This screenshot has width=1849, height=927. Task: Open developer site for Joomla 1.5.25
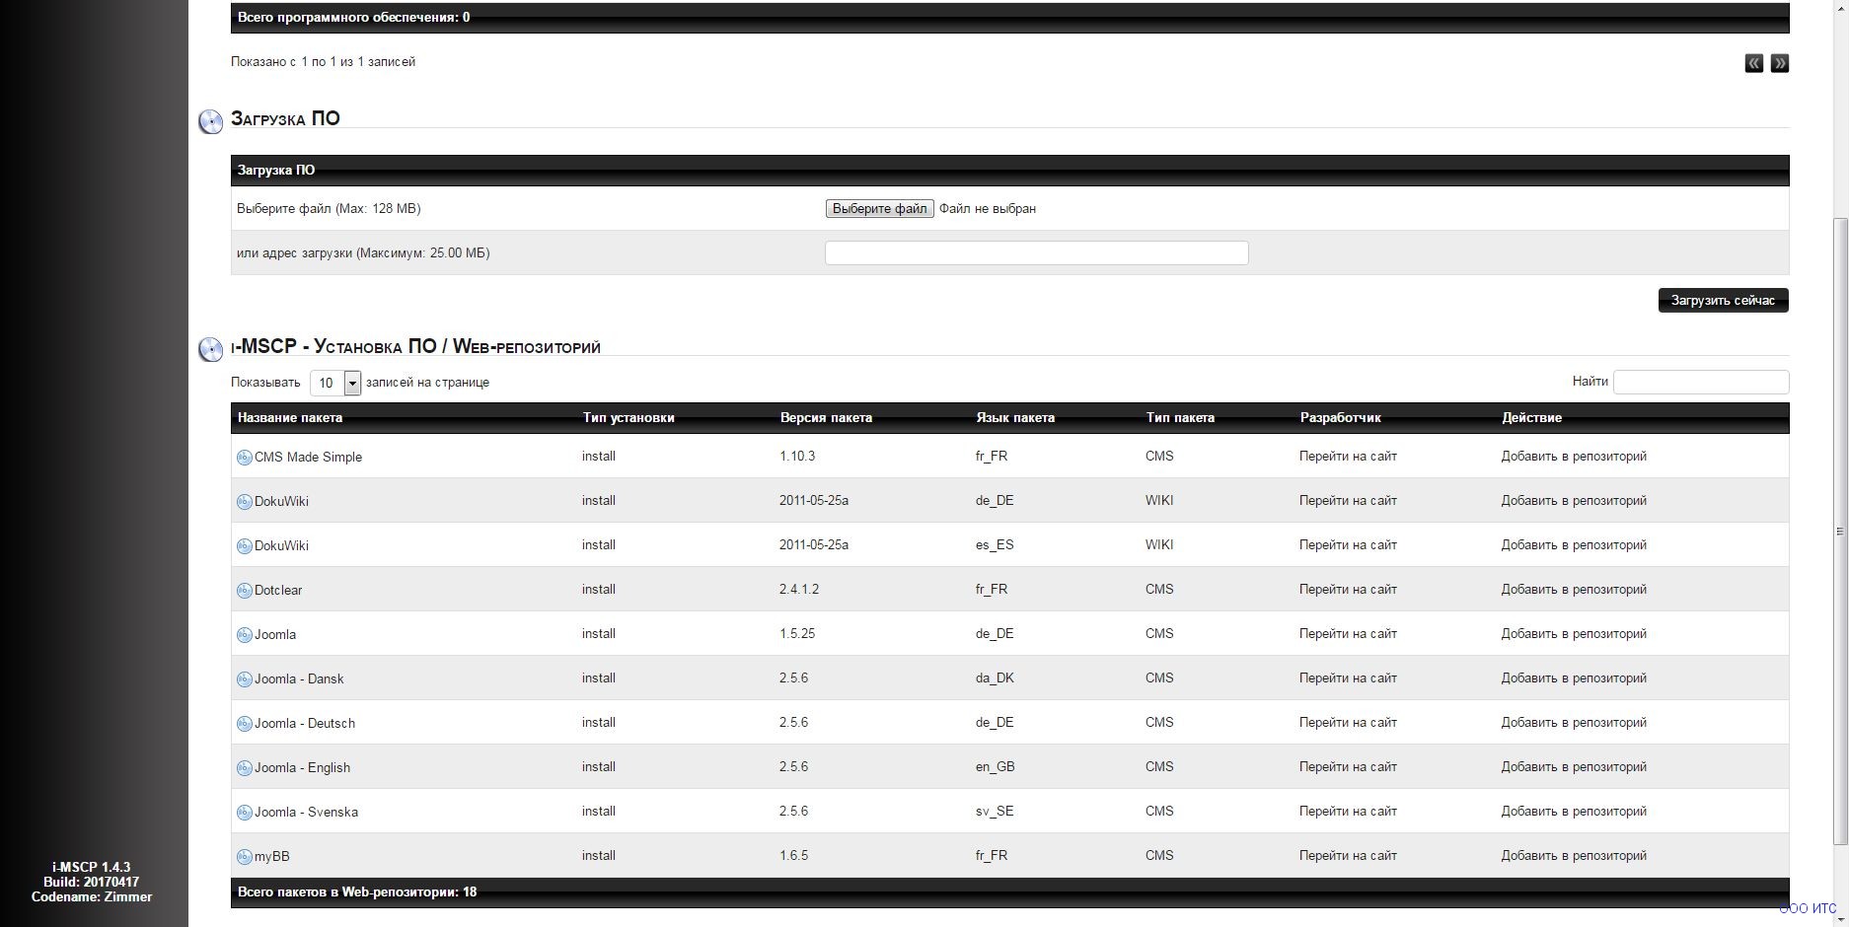1348,633
